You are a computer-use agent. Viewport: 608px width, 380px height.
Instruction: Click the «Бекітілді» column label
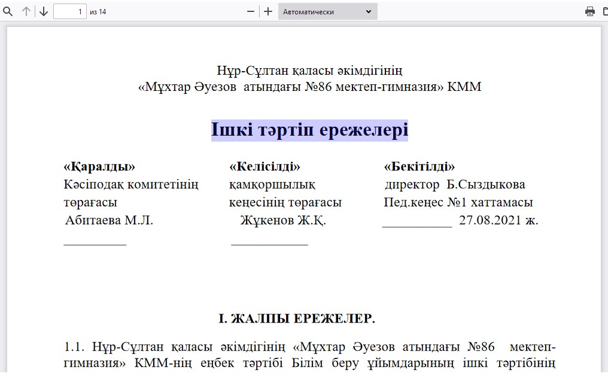[420, 166]
